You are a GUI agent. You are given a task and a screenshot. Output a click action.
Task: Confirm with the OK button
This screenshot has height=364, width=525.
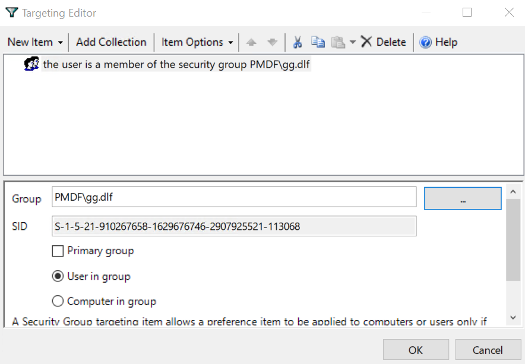pos(416,350)
